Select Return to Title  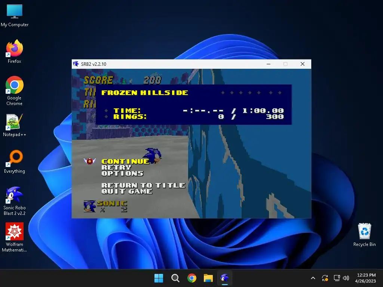(143, 185)
